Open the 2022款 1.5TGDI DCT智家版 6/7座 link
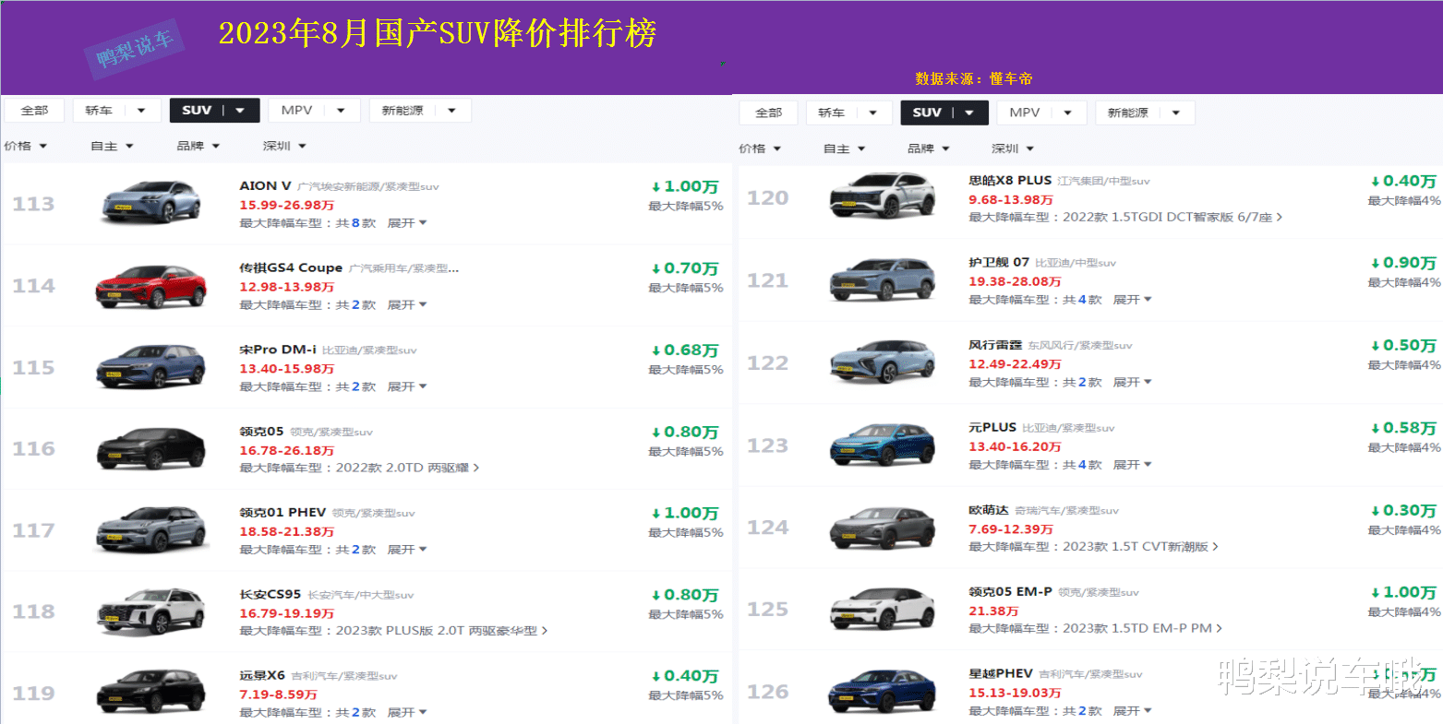 (x=1172, y=218)
